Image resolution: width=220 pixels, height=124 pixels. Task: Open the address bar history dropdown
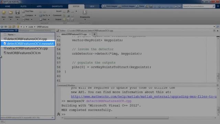point(214,27)
